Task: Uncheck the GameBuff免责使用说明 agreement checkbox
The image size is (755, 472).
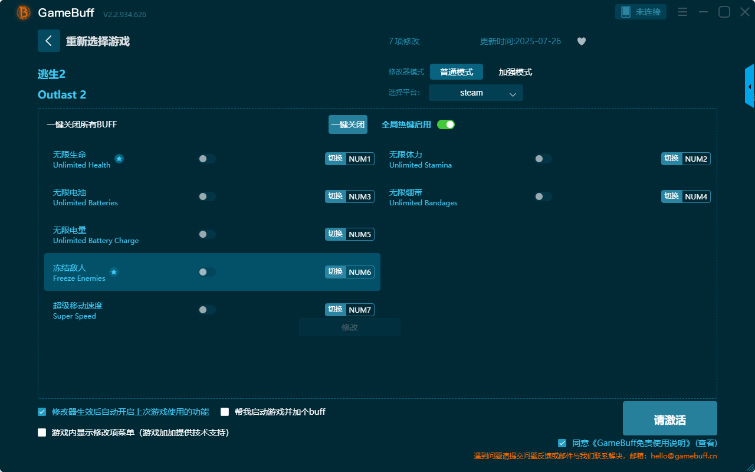Action: pyautogui.click(x=562, y=443)
